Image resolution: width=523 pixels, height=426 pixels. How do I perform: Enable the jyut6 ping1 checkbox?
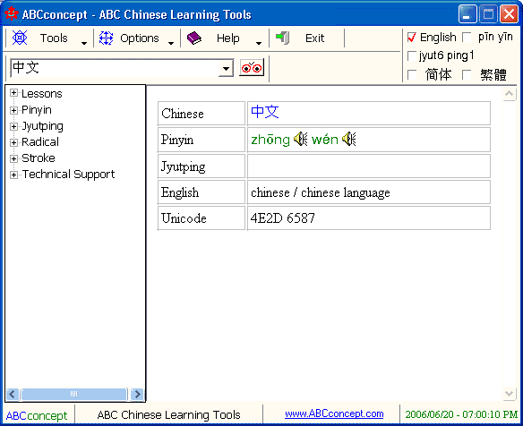point(412,55)
